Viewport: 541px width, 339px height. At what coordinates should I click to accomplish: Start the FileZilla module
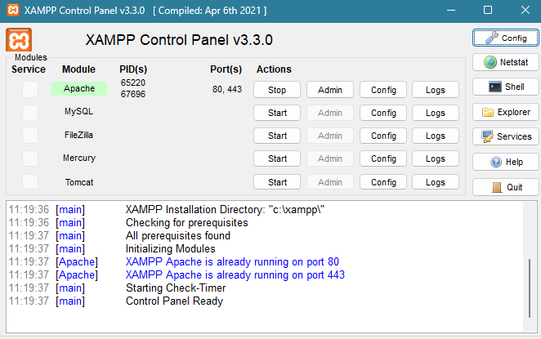point(277,136)
